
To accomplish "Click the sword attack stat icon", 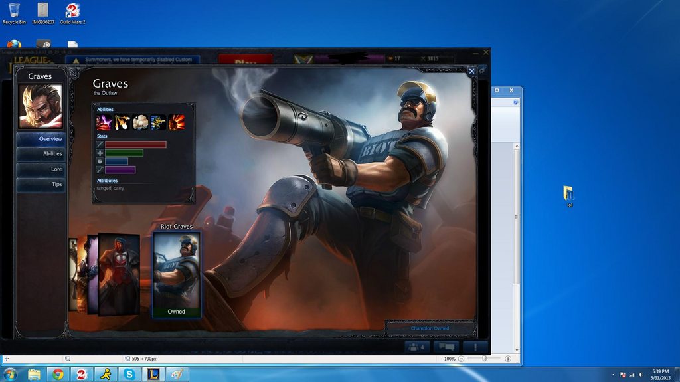I will [x=100, y=145].
